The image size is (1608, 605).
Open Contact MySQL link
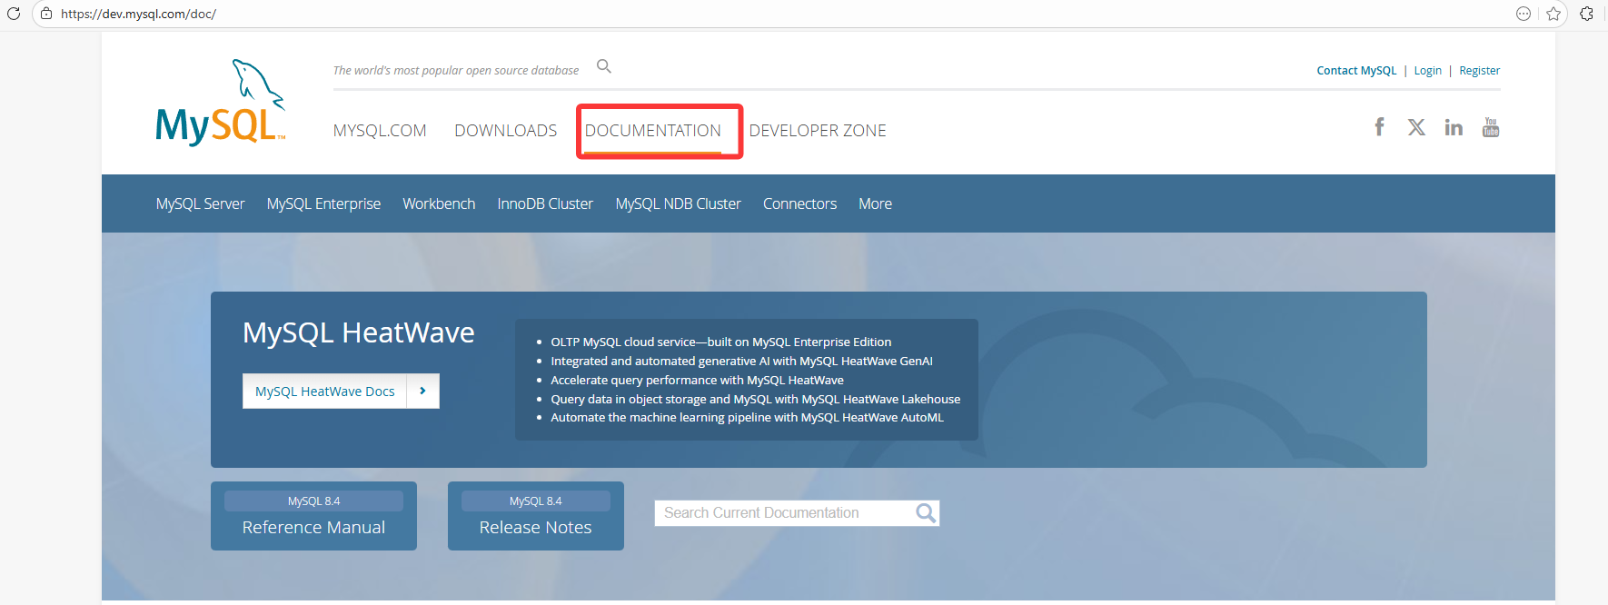(x=1356, y=71)
